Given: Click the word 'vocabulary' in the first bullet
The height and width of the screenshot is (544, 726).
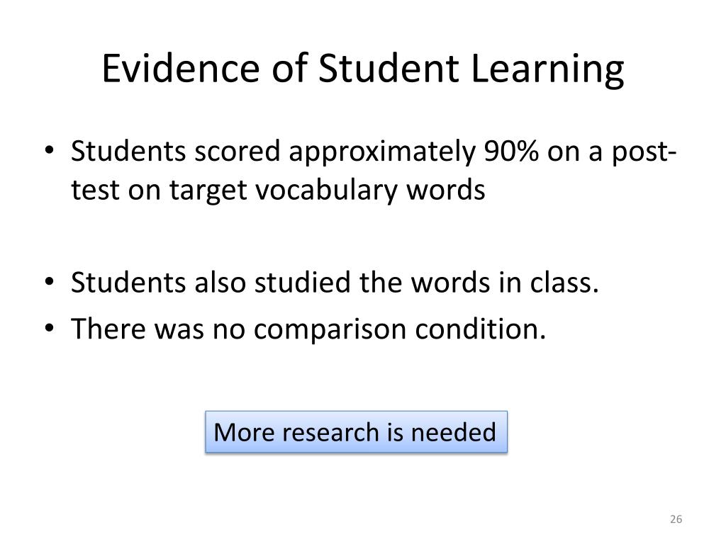Looking at the screenshot, I should click(328, 190).
